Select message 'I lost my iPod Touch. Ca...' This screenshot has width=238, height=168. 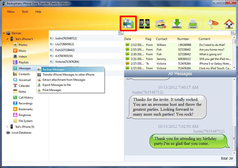[x=178, y=68]
